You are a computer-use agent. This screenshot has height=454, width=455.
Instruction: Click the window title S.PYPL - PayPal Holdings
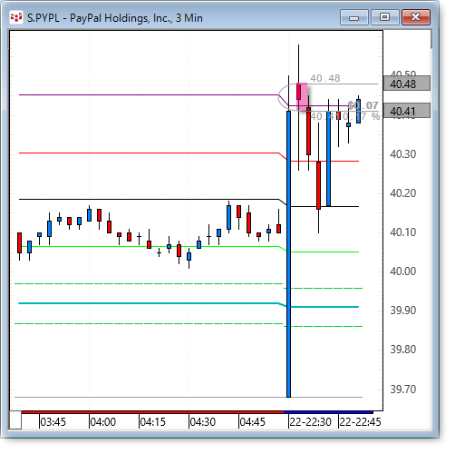click(115, 18)
